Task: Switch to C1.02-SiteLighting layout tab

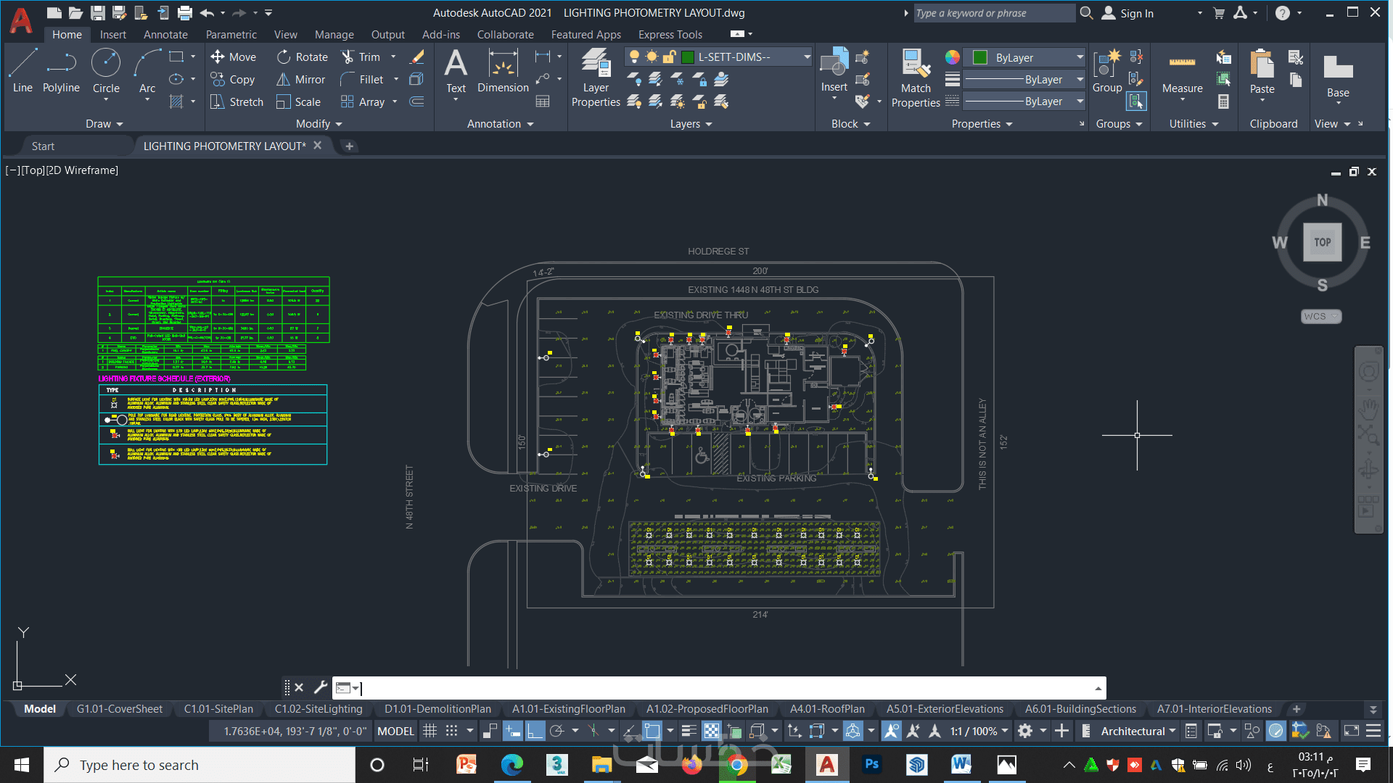Action: click(319, 709)
